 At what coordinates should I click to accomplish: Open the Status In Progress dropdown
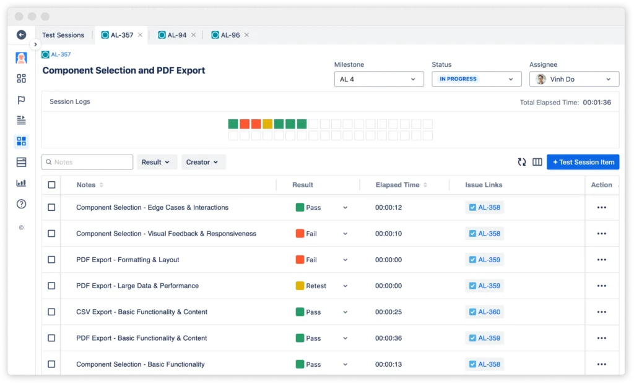[x=476, y=79]
